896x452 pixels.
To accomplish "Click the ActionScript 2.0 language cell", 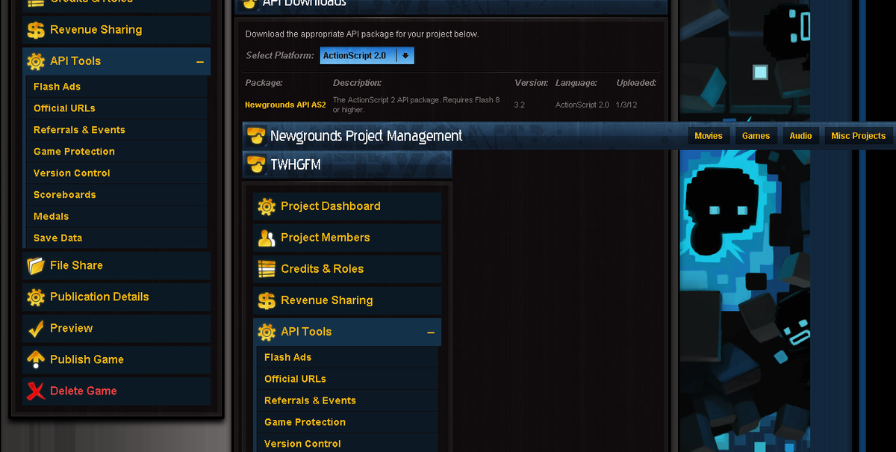I will coord(582,105).
